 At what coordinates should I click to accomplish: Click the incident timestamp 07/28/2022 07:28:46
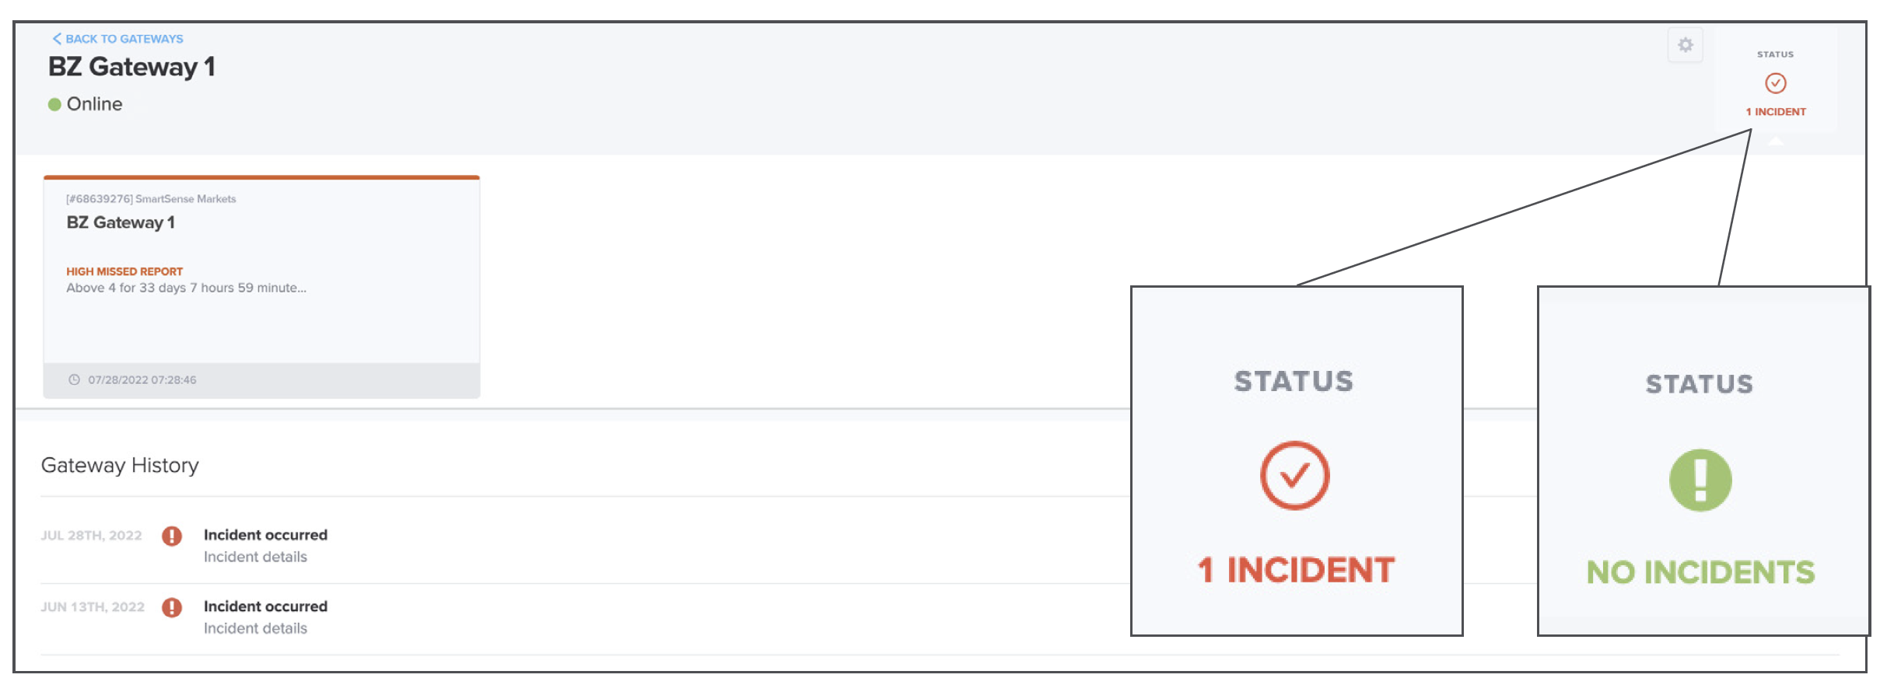(142, 380)
